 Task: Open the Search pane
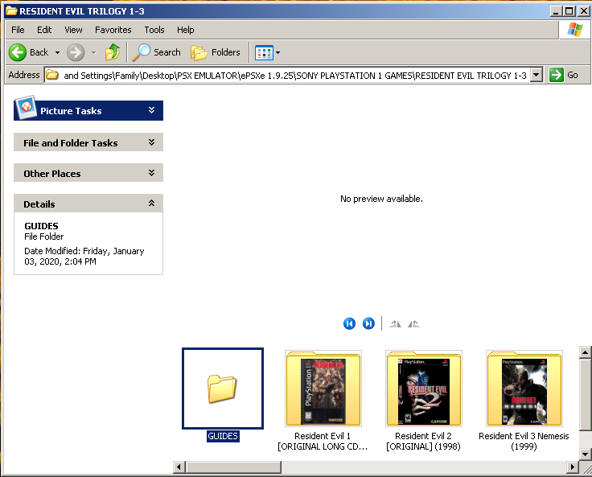(x=156, y=52)
